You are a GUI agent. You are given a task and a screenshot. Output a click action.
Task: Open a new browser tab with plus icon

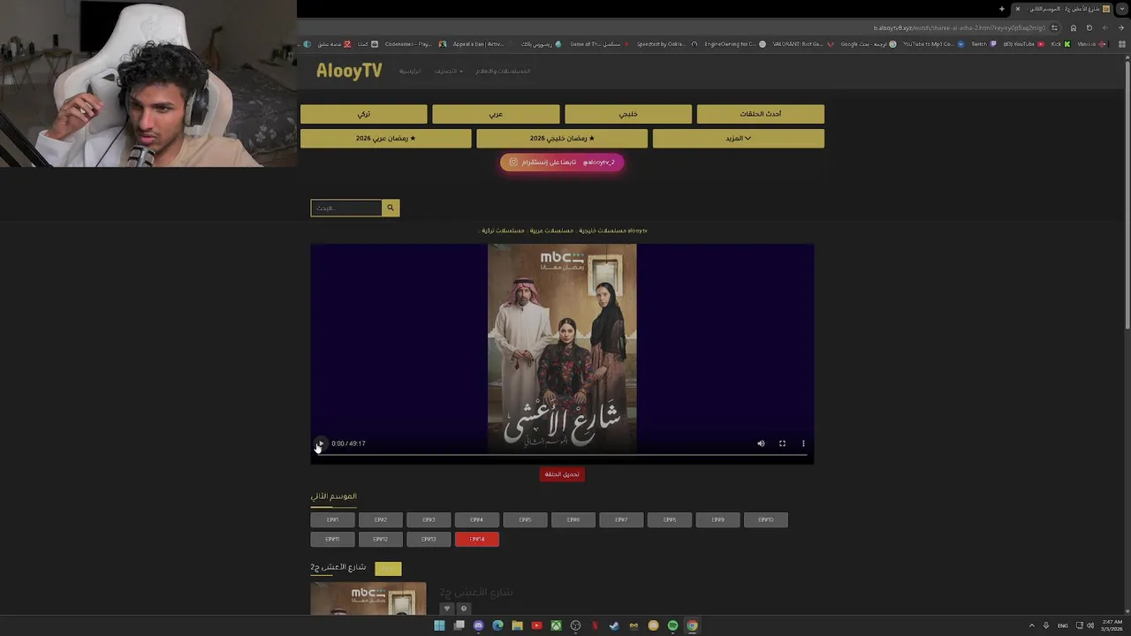tap(1001, 9)
